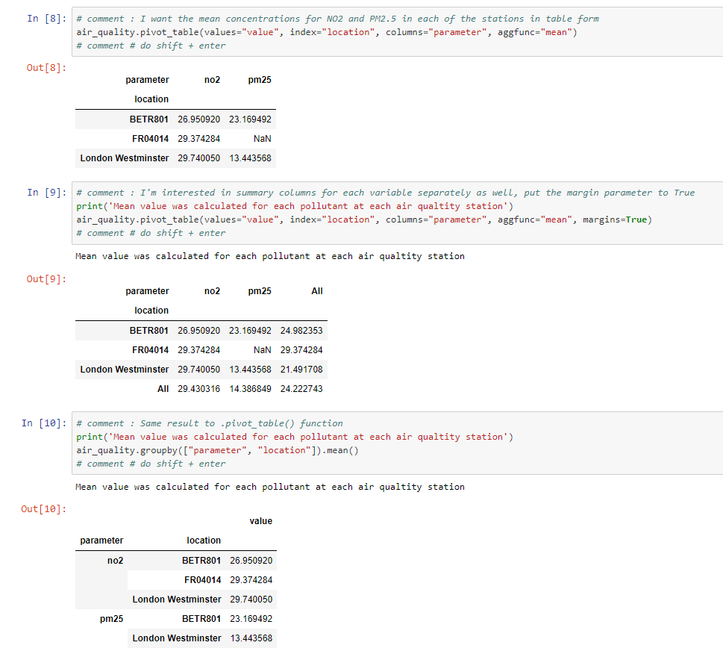This screenshot has width=723, height=657.
Task: Select the pm25 index label in Out[10] table
Action: pos(111,619)
